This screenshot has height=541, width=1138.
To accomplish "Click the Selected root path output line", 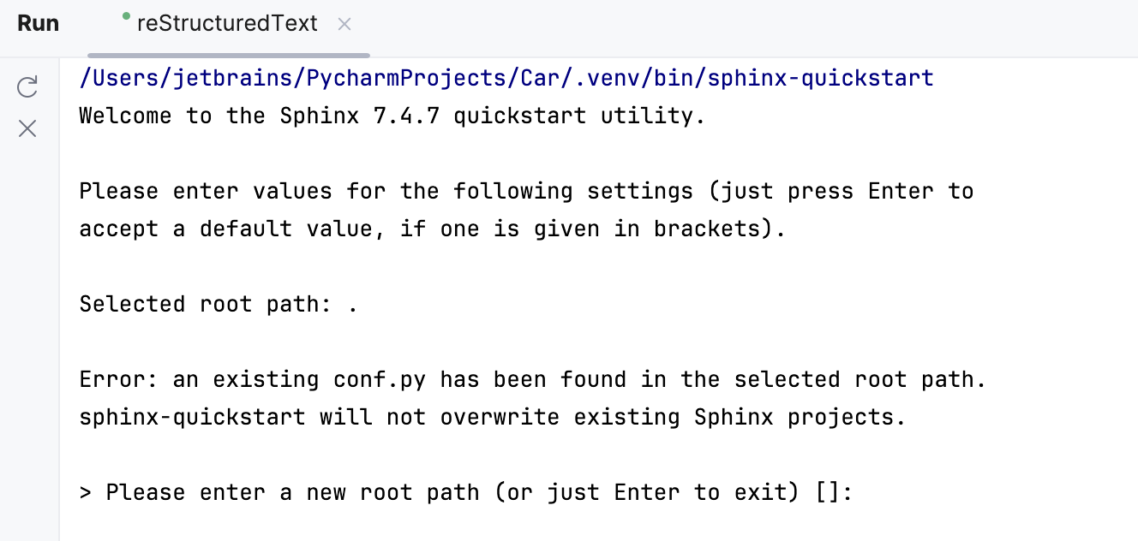I will (214, 304).
